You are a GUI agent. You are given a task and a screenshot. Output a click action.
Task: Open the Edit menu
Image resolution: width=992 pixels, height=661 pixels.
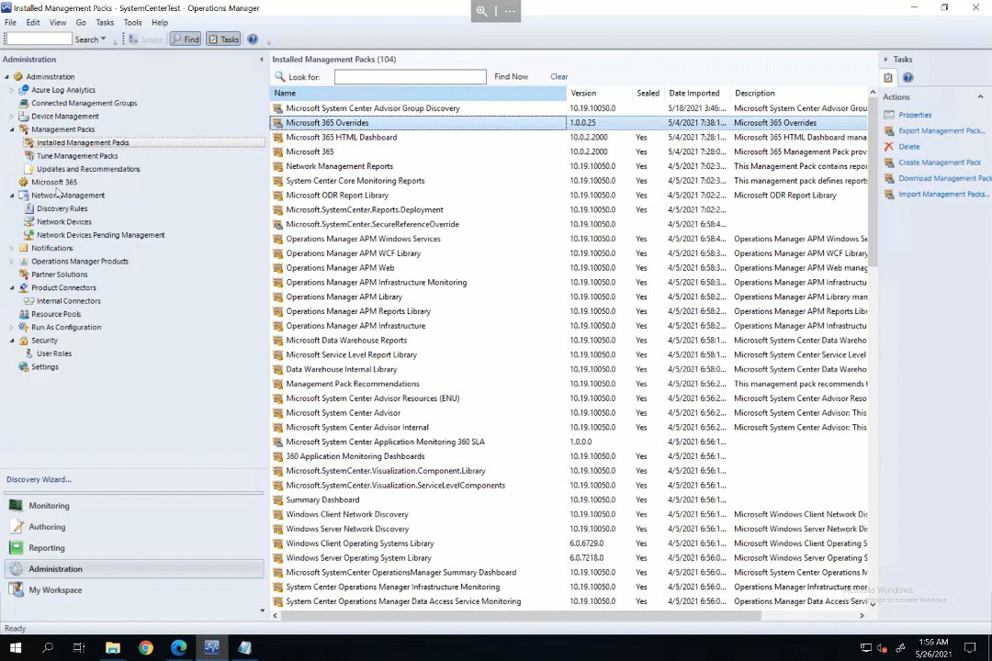[33, 22]
